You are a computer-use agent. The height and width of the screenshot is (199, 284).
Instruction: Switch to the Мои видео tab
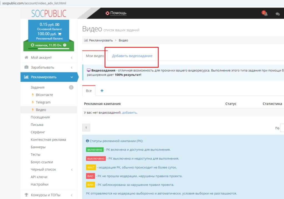(95, 56)
